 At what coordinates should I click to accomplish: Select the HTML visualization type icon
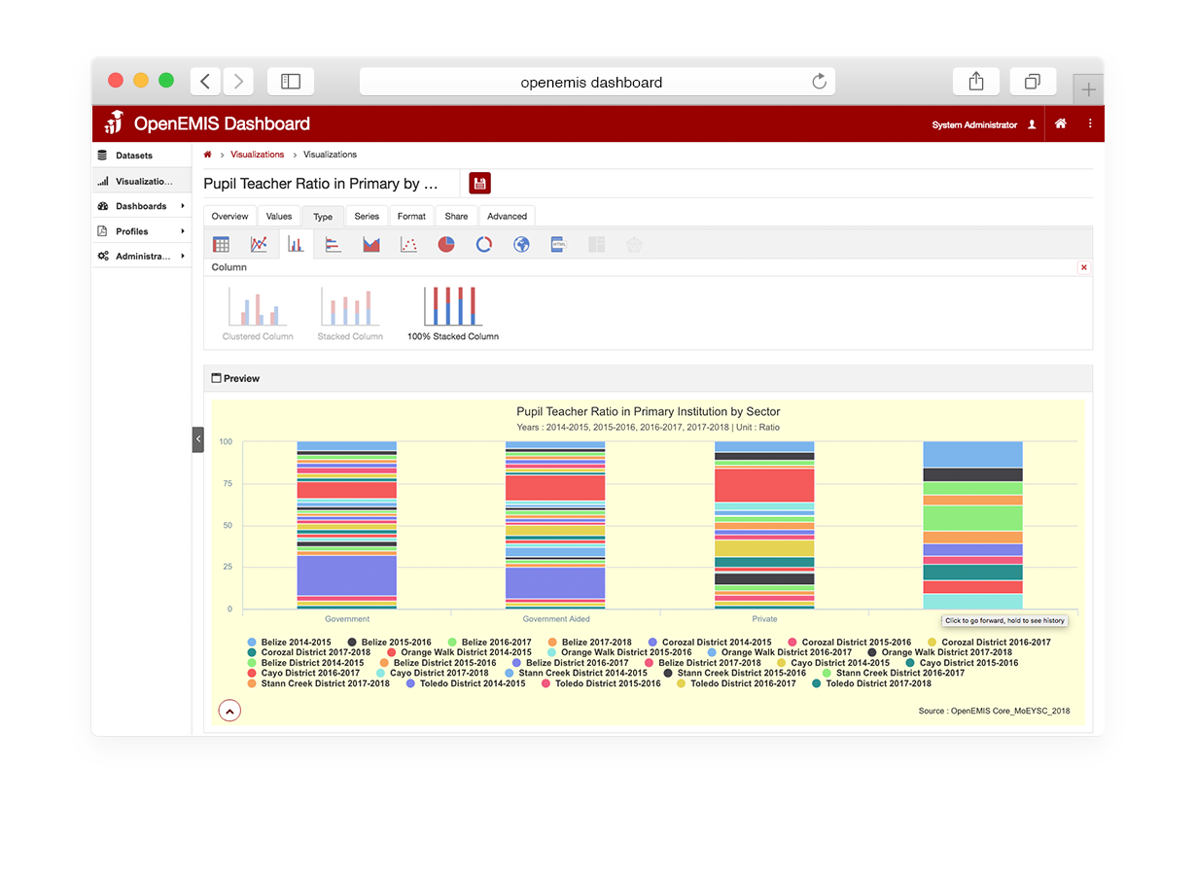(x=558, y=245)
